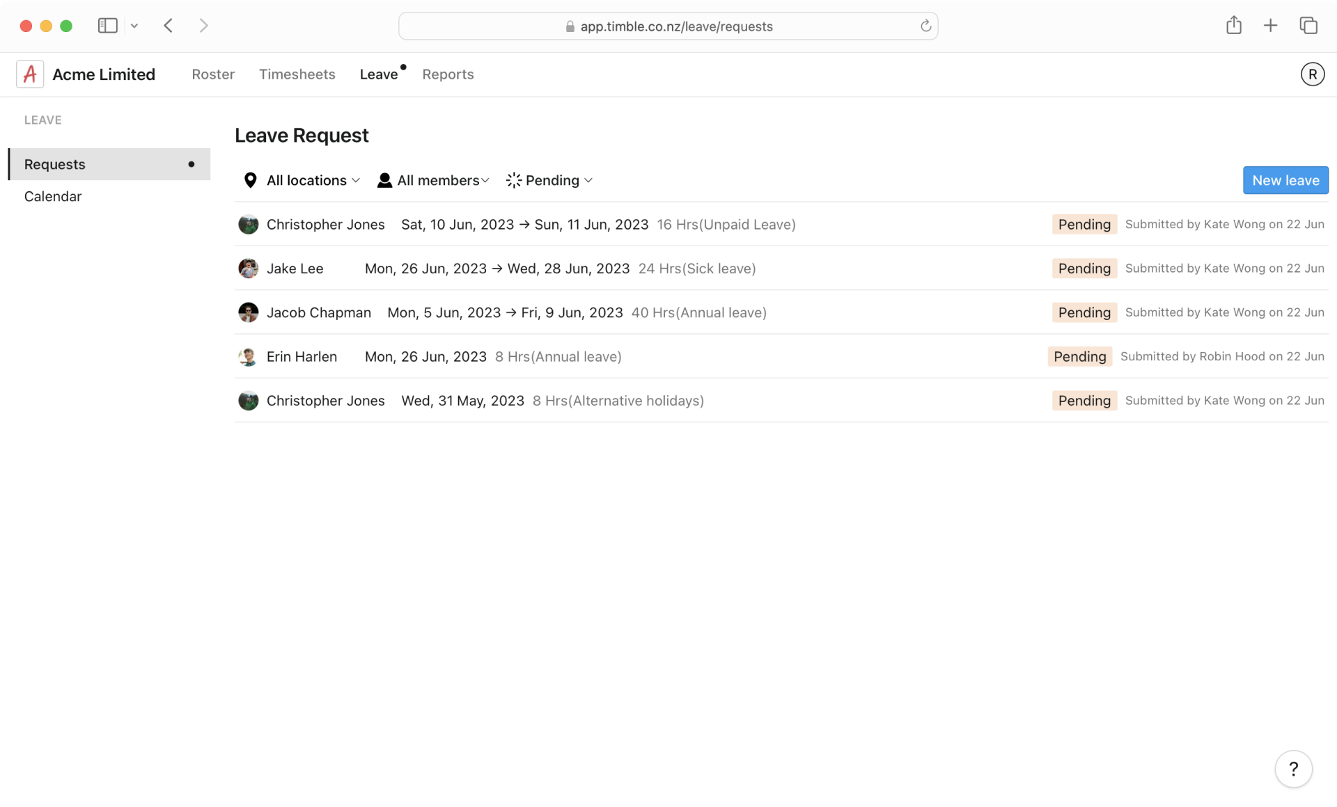Click the browser address bar
The image size is (1337, 807).
(x=668, y=26)
